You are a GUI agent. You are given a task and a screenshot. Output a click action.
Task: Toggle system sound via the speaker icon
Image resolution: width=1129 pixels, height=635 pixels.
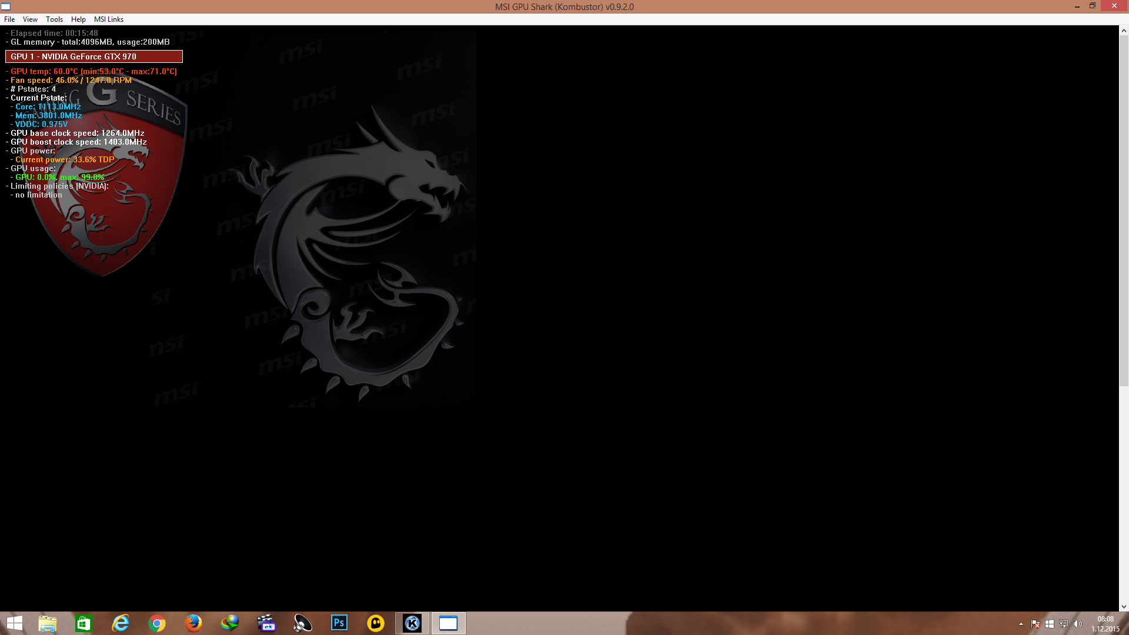1078,624
